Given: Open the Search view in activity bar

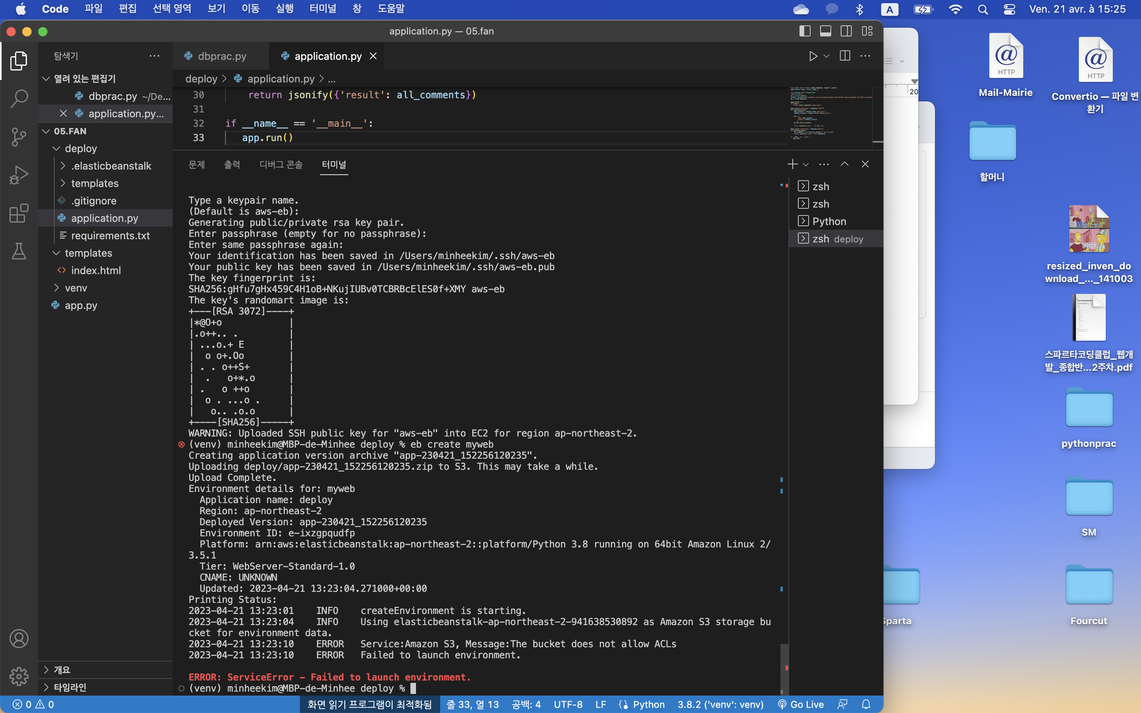Looking at the screenshot, I should [x=19, y=99].
